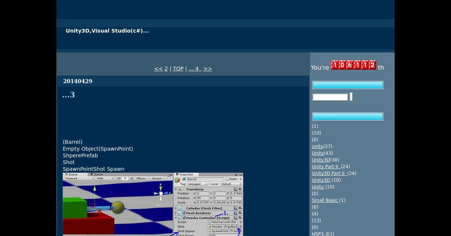Click the red visitor counter showing 106112
The height and width of the screenshot is (236, 451).
354,65
